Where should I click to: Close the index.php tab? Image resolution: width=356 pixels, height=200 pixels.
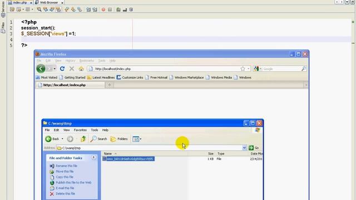pyautogui.click(x=31, y=3)
